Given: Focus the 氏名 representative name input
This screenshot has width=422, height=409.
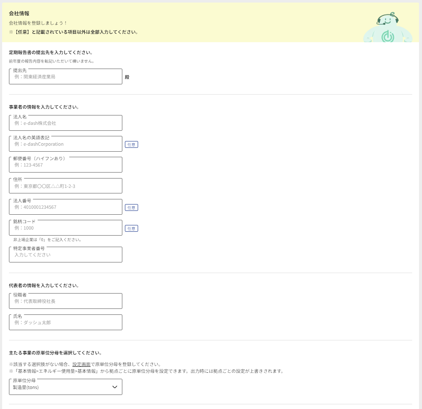Looking at the screenshot, I should (x=65, y=322).
